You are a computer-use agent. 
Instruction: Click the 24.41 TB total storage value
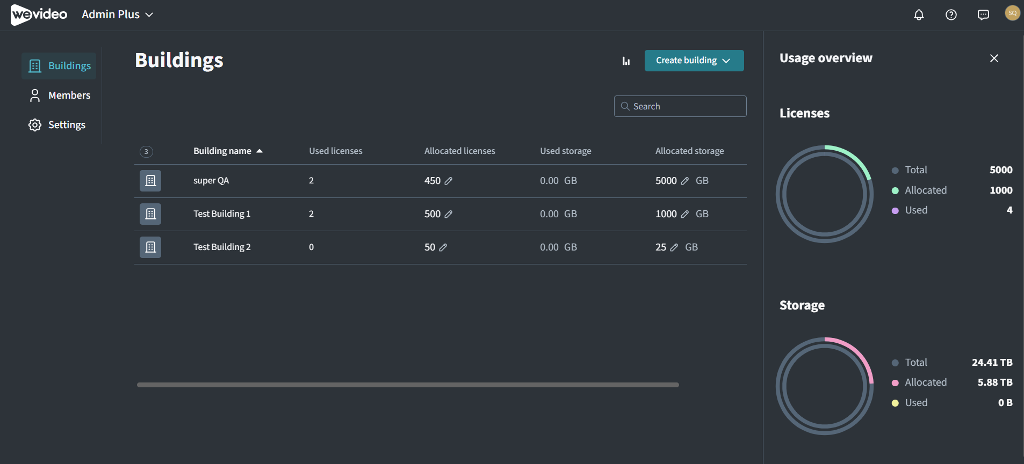pos(992,363)
